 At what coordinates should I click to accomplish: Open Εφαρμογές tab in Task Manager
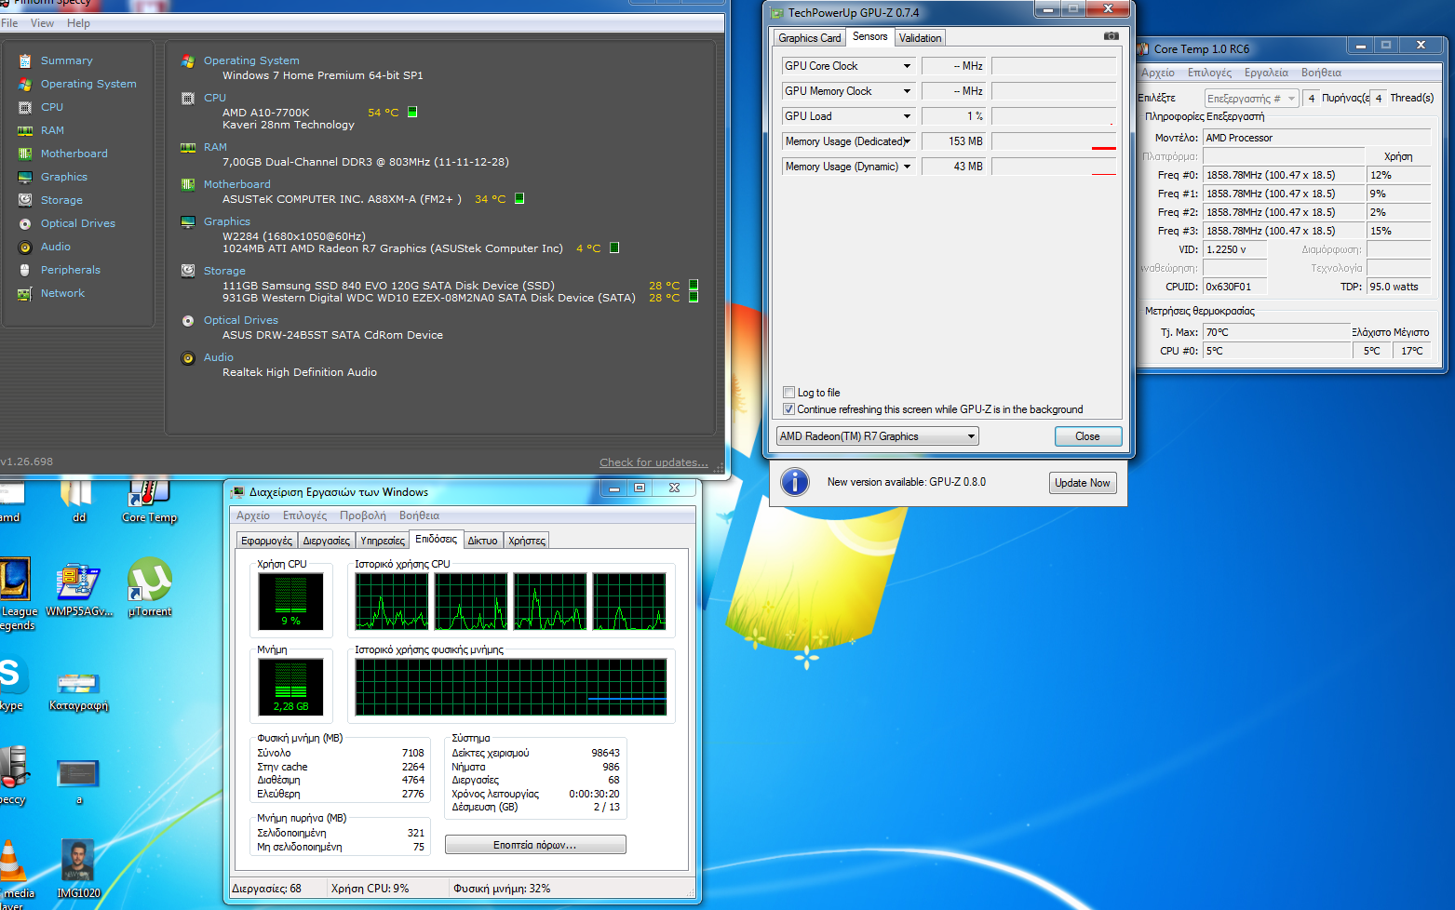click(x=266, y=541)
